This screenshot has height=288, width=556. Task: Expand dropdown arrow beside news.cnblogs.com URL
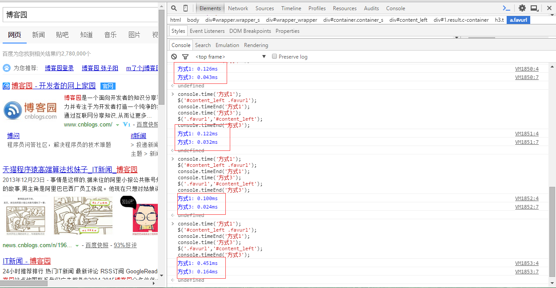tap(77, 245)
